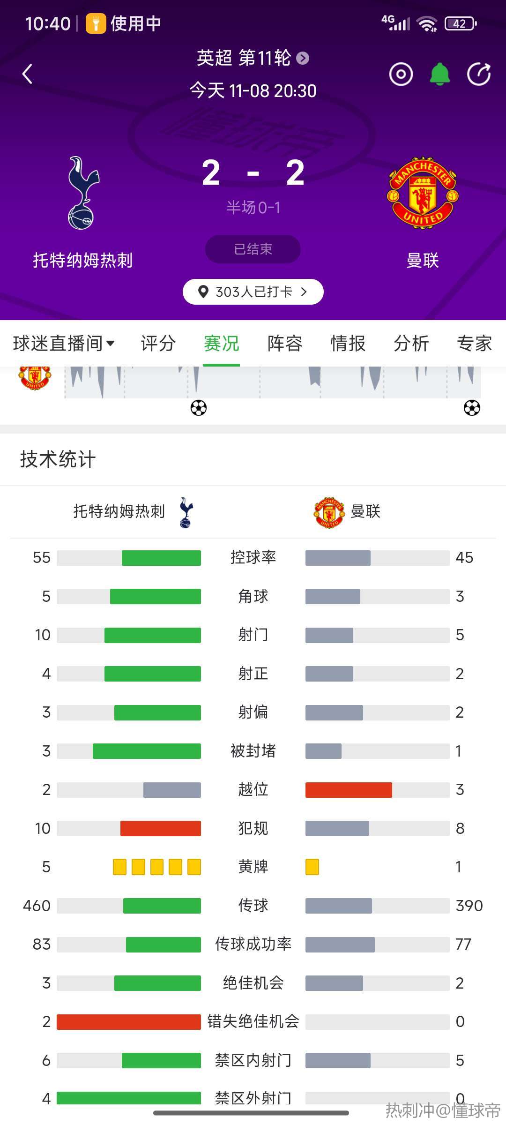This screenshot has width=506, height=1125.
Task: Switch to the 评分 tab
Action: [158, 344]
